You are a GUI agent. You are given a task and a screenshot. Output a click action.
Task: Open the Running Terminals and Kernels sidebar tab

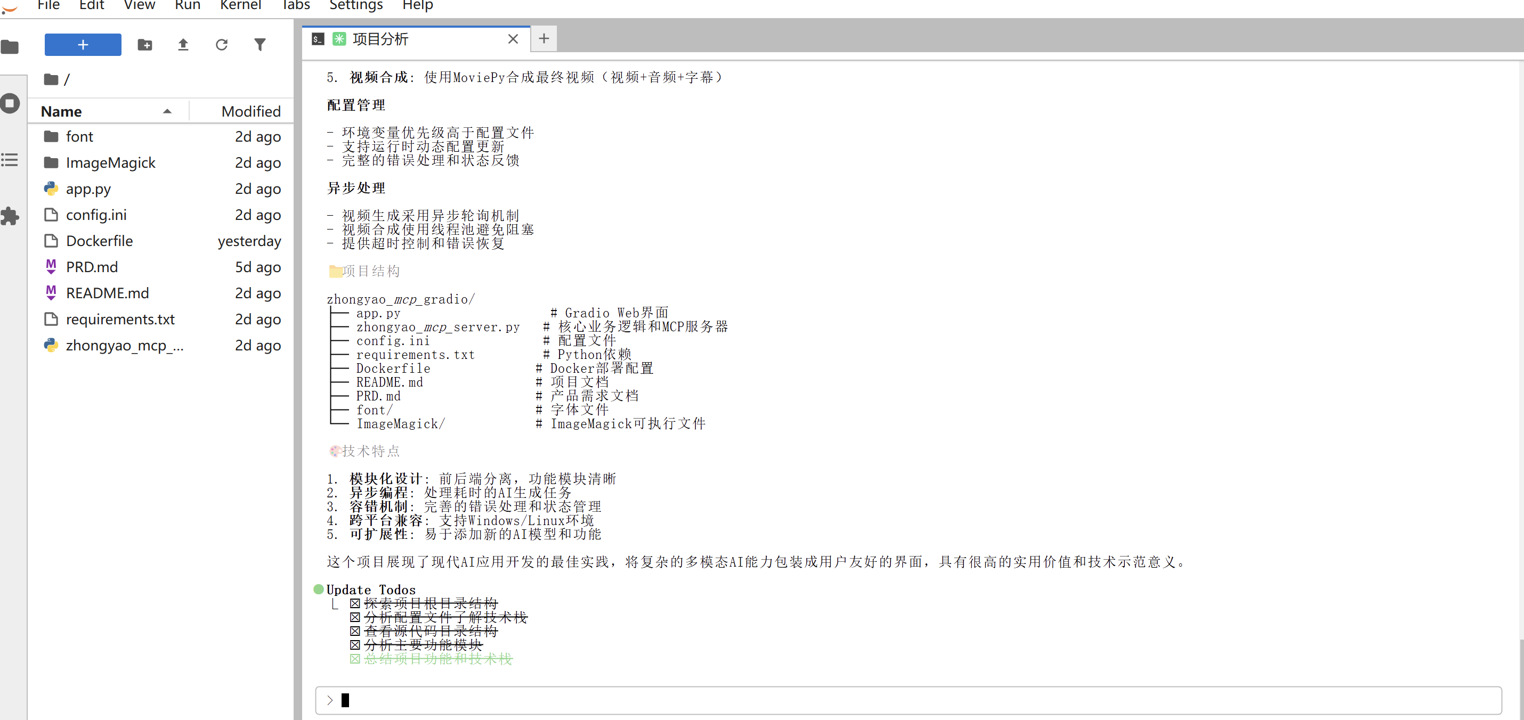point(10,103)
